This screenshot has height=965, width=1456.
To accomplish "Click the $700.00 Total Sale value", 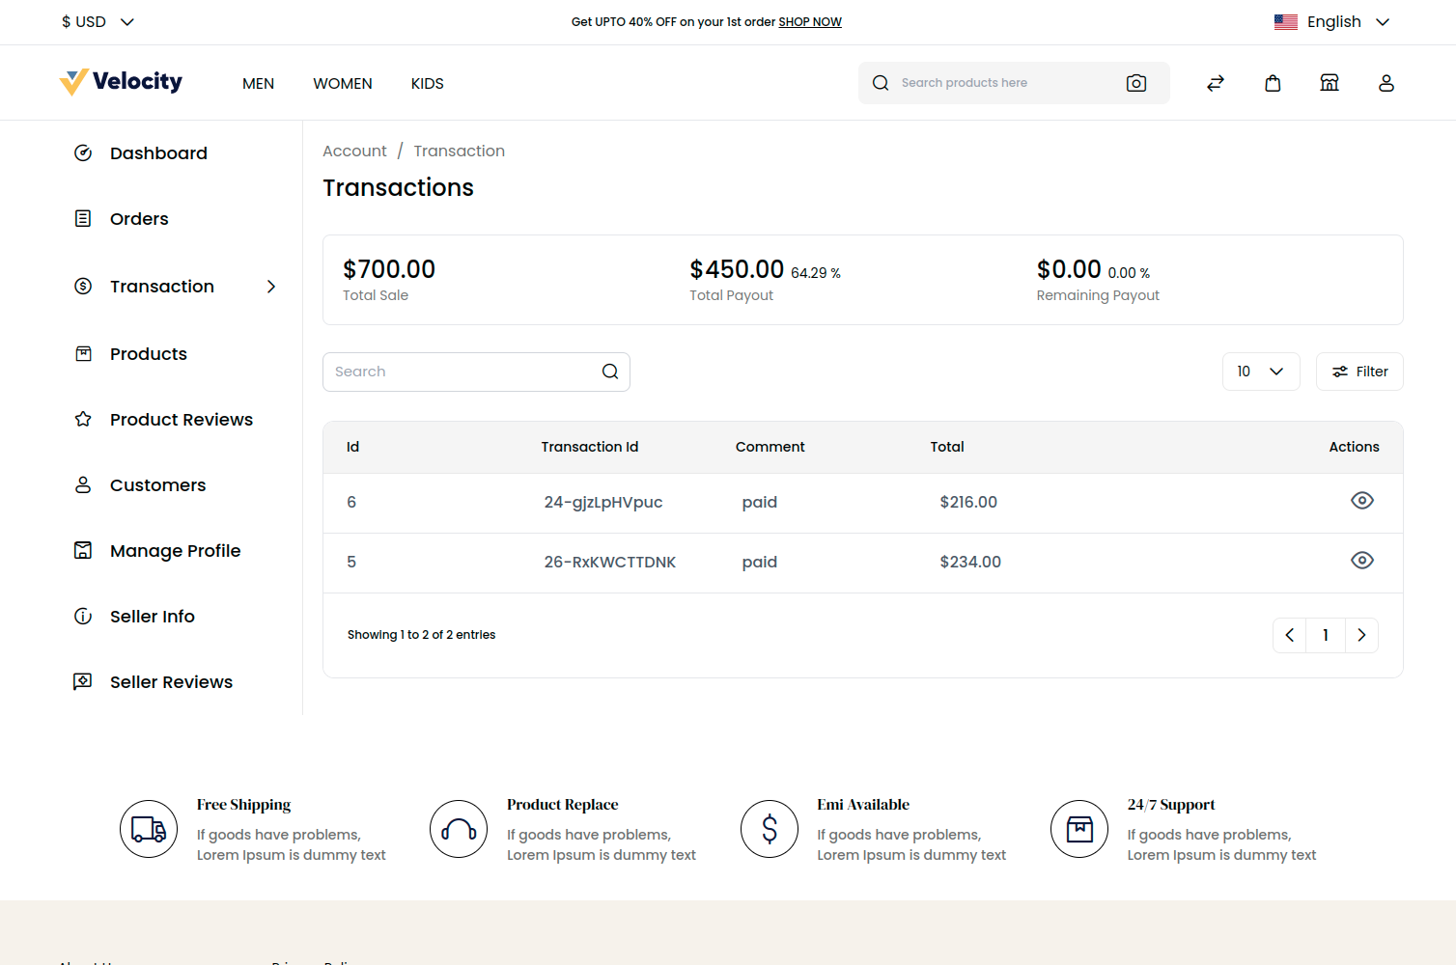I will tap(389, 269).
